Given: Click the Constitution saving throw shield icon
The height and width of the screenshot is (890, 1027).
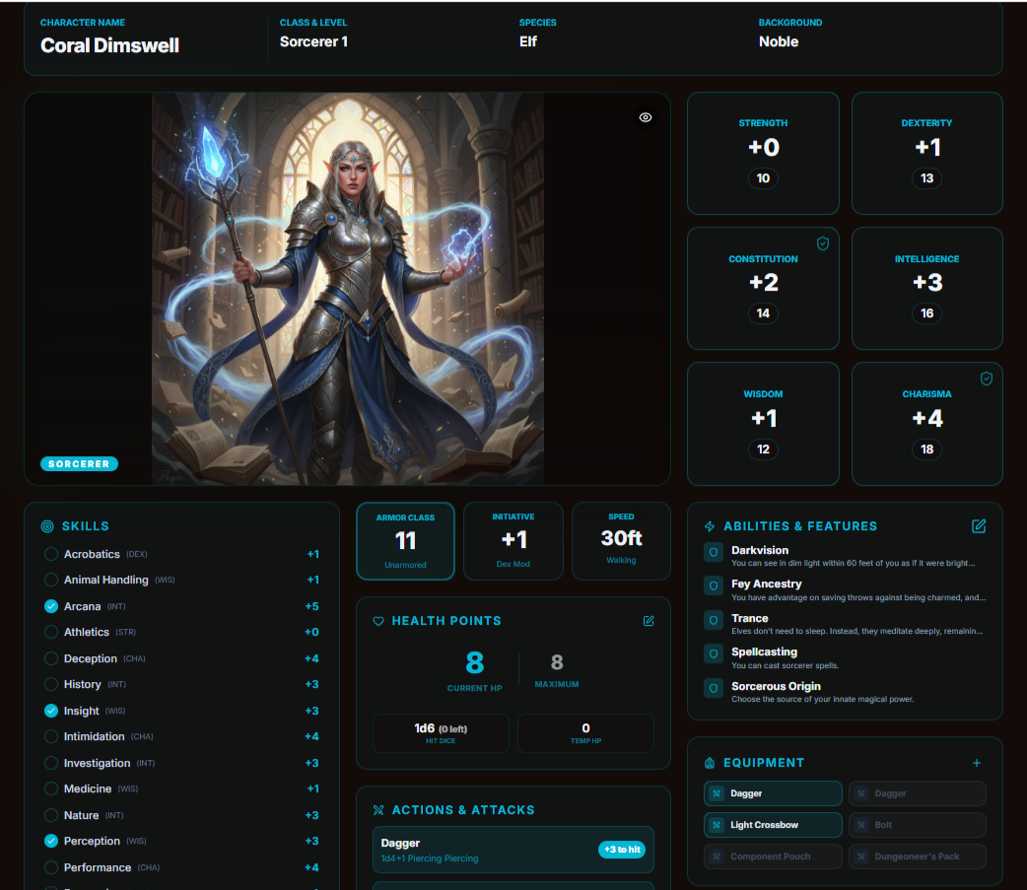Looking at the screenshot, I should click(823, 243).
